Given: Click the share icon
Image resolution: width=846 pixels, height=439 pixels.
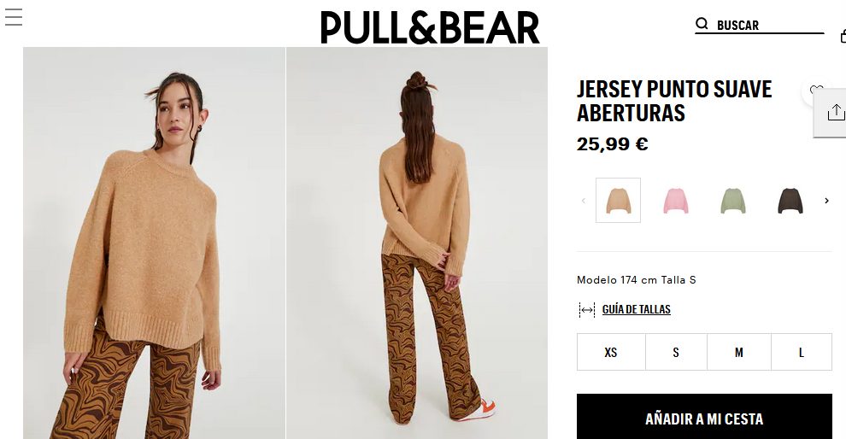Looking at the screenshot, I should [835, 112].
